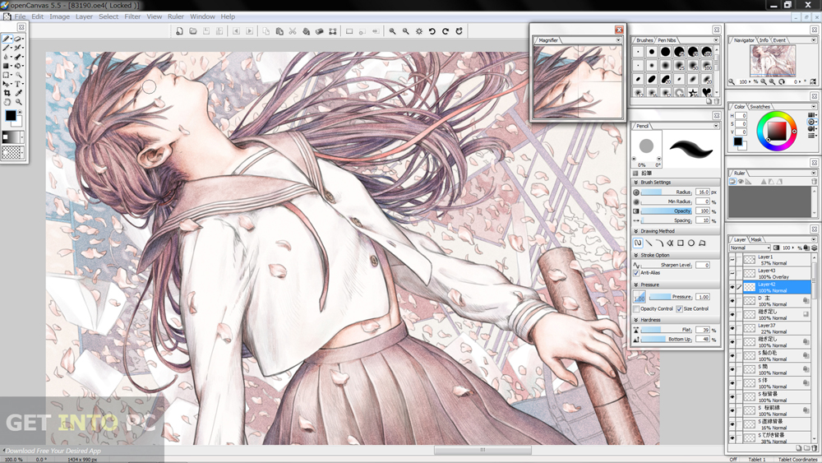Choose the rectangle drawing method

click(x=681, y=243)
